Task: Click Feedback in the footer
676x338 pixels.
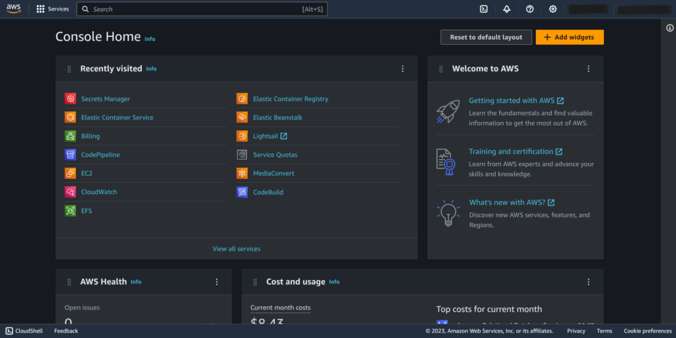Action: pos(66,331)
